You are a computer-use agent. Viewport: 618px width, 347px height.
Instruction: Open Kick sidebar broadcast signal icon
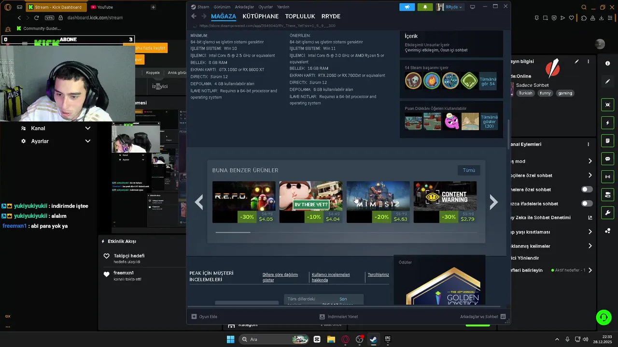point(607,177)
